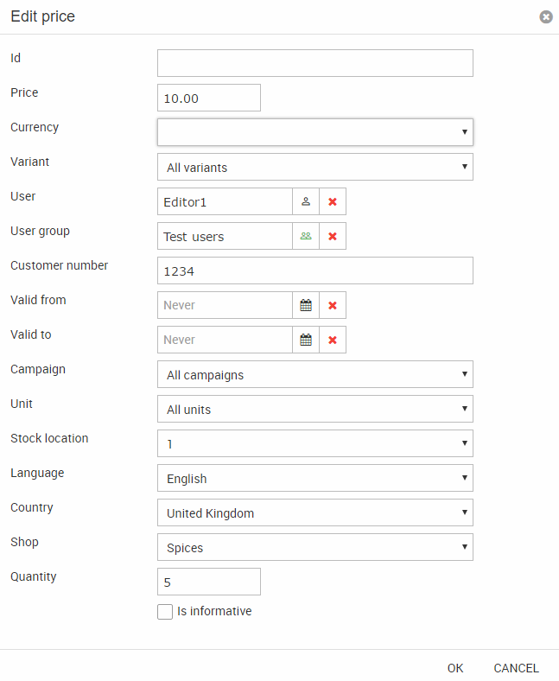This screenshot has height=681, width=559.
Task: Click into the Id text field
Action: pyautogui.click(x=314, y=63)
